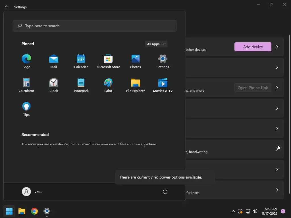Click the Open Phone Link button
The height and width of the screenshot is (218, 291).
(253, 88)
